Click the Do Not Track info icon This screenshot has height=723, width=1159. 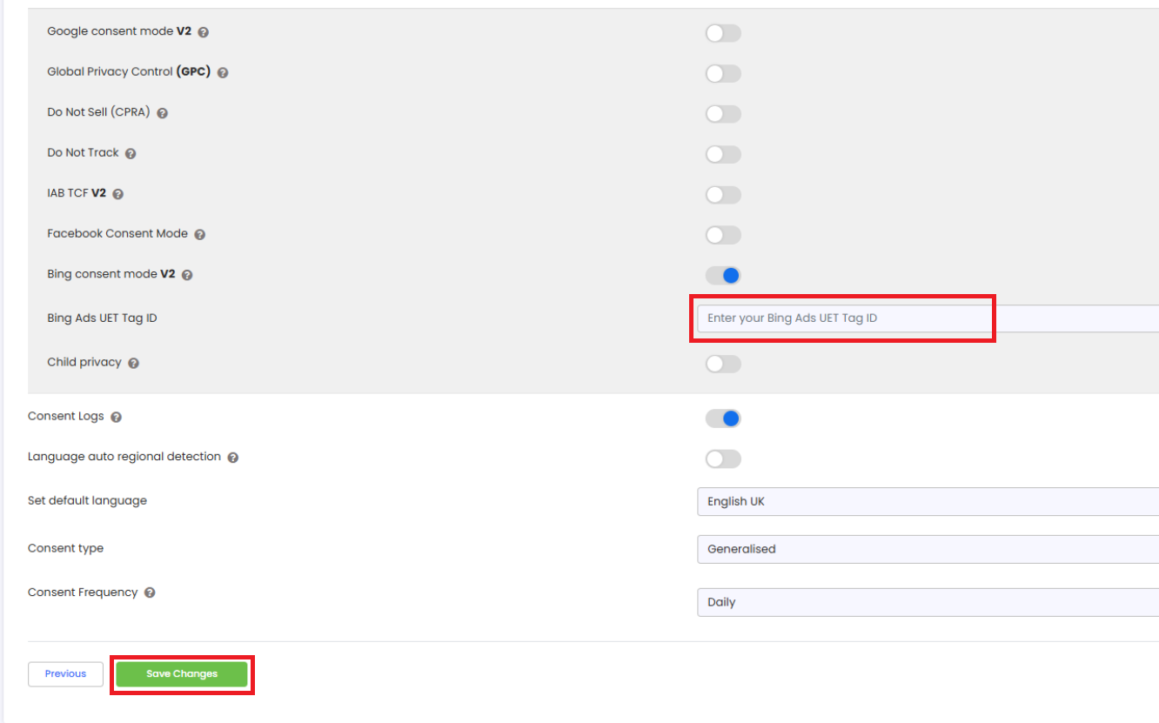tap(131, 154)
